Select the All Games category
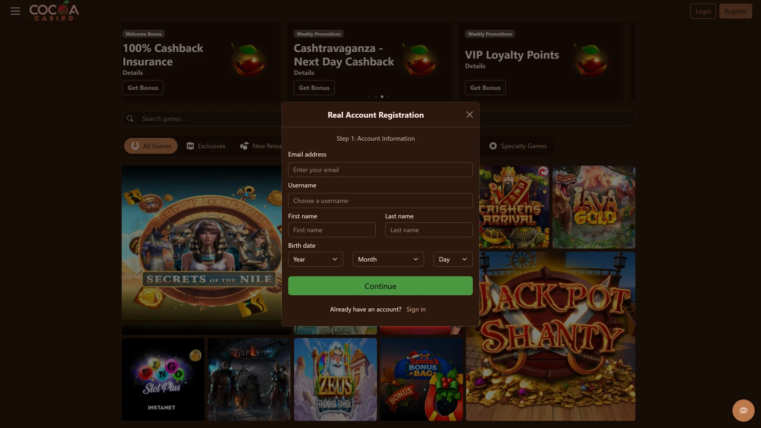The height and width of the screenshot is (428, 761). [151, 146]
